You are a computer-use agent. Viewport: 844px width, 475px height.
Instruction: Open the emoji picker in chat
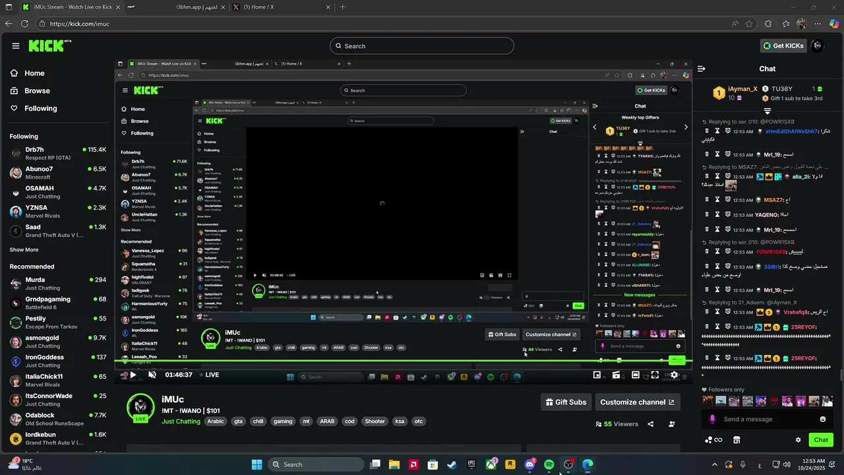(x=823, y=419)
